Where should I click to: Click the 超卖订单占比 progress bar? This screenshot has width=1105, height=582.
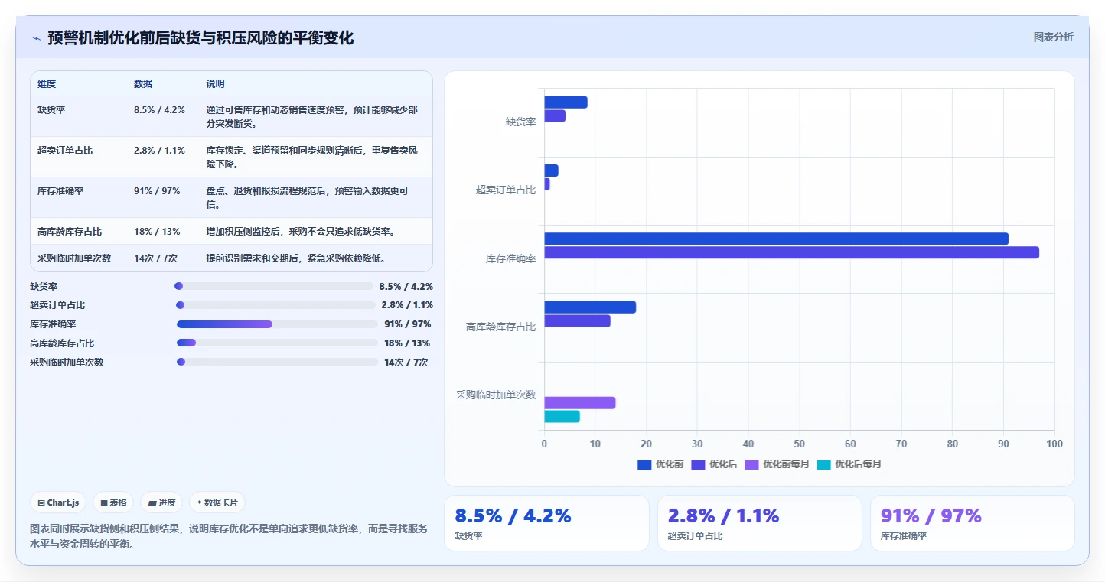coord(275,305)
